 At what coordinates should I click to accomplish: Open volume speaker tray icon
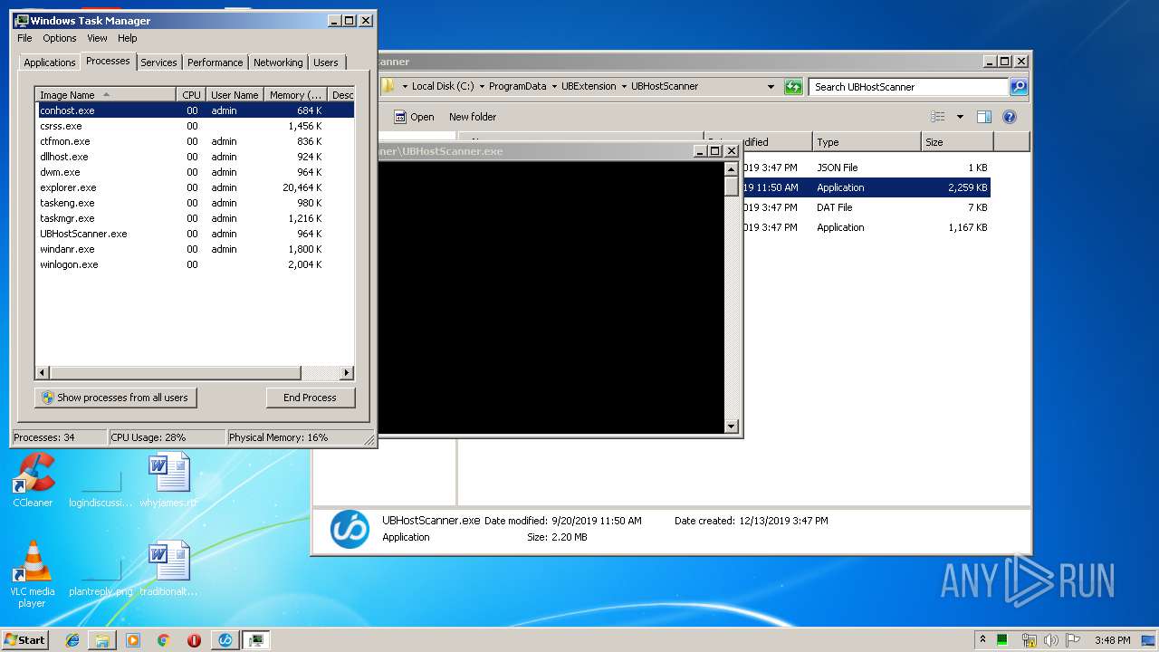[x=1050, y=640]
